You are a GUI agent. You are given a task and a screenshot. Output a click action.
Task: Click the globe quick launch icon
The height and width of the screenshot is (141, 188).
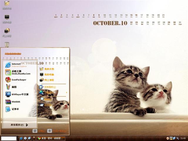click(25, 138)
